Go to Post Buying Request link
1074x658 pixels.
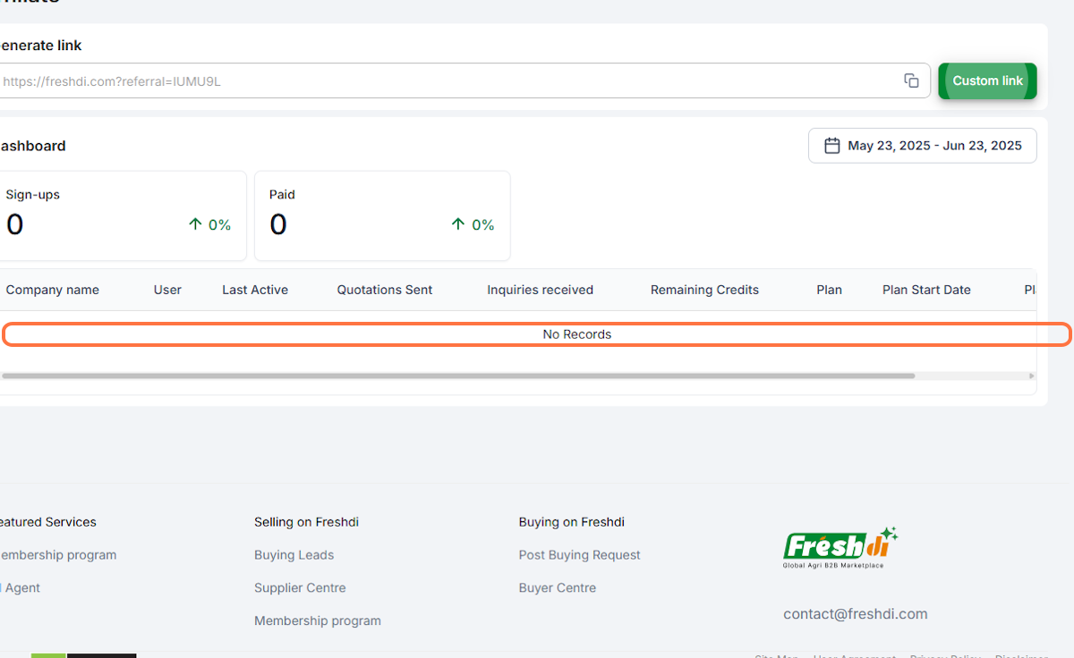tap(579, 555)
